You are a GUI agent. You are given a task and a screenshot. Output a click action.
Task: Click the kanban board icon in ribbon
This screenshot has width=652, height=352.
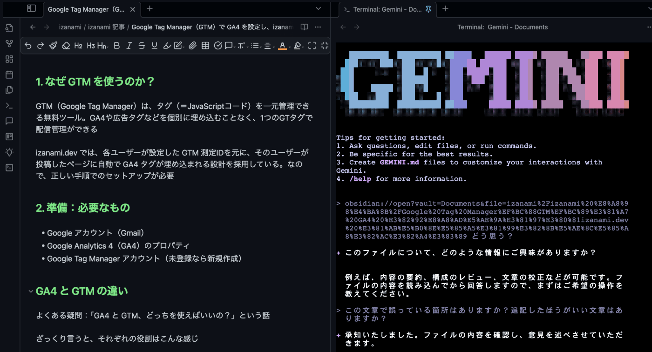tap(9, 136)
